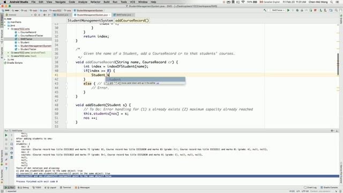Open the Terminal tool window tab
Image resolution: width=343 pixels, height=193 pixels.
[x=65, y=188]
